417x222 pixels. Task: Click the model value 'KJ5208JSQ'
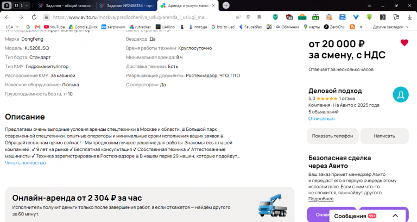click(x=37, y=48)
